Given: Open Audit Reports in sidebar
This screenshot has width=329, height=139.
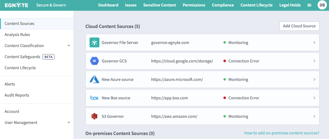Looking at the screenshot, I should [17, 95].
